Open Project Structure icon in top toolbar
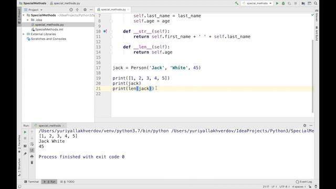 [x=303, y=3]
